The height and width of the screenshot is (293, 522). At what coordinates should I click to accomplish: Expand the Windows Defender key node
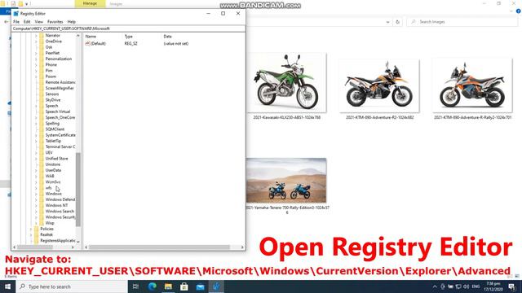(x=36, y=199)
